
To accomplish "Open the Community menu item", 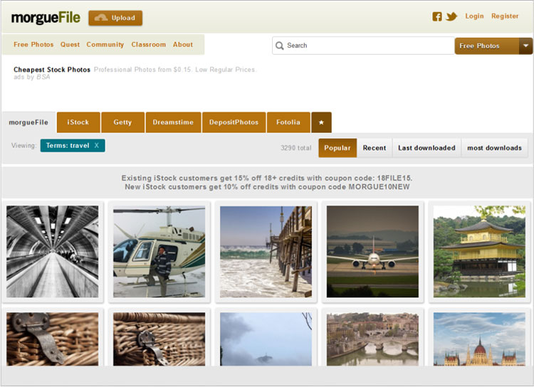I will (x=105, y=45).
